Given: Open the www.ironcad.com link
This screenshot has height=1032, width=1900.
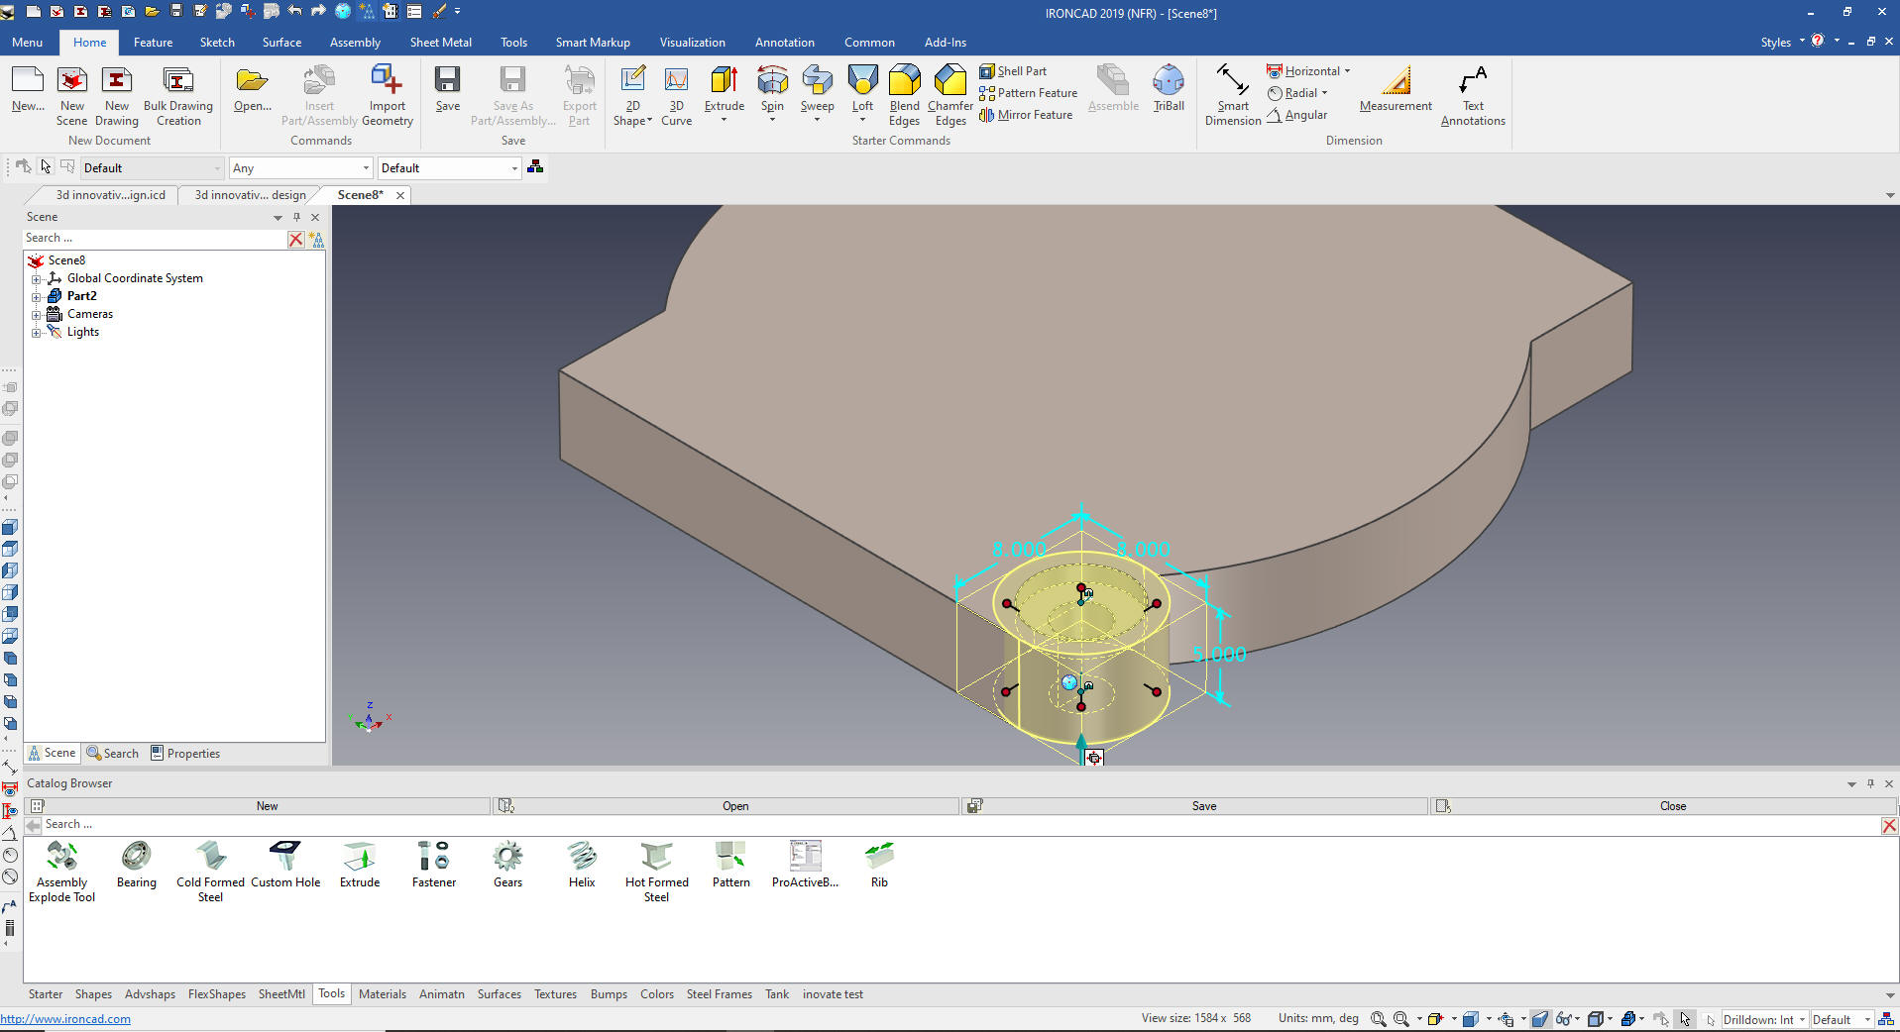Looking at the screenshot, I should [65, 1019].
